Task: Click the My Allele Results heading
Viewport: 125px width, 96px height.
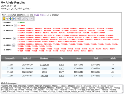Action: click(x=13, y=2)
